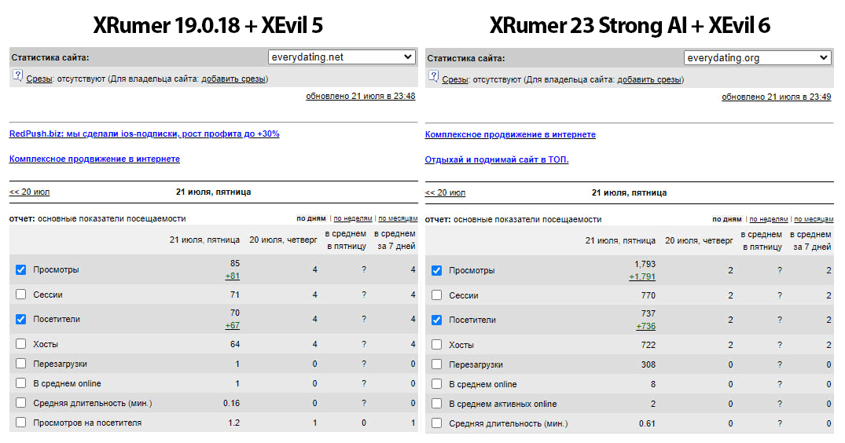
Task: Click добавить срезы link in right panel
Action: click(x=648, y=79)
